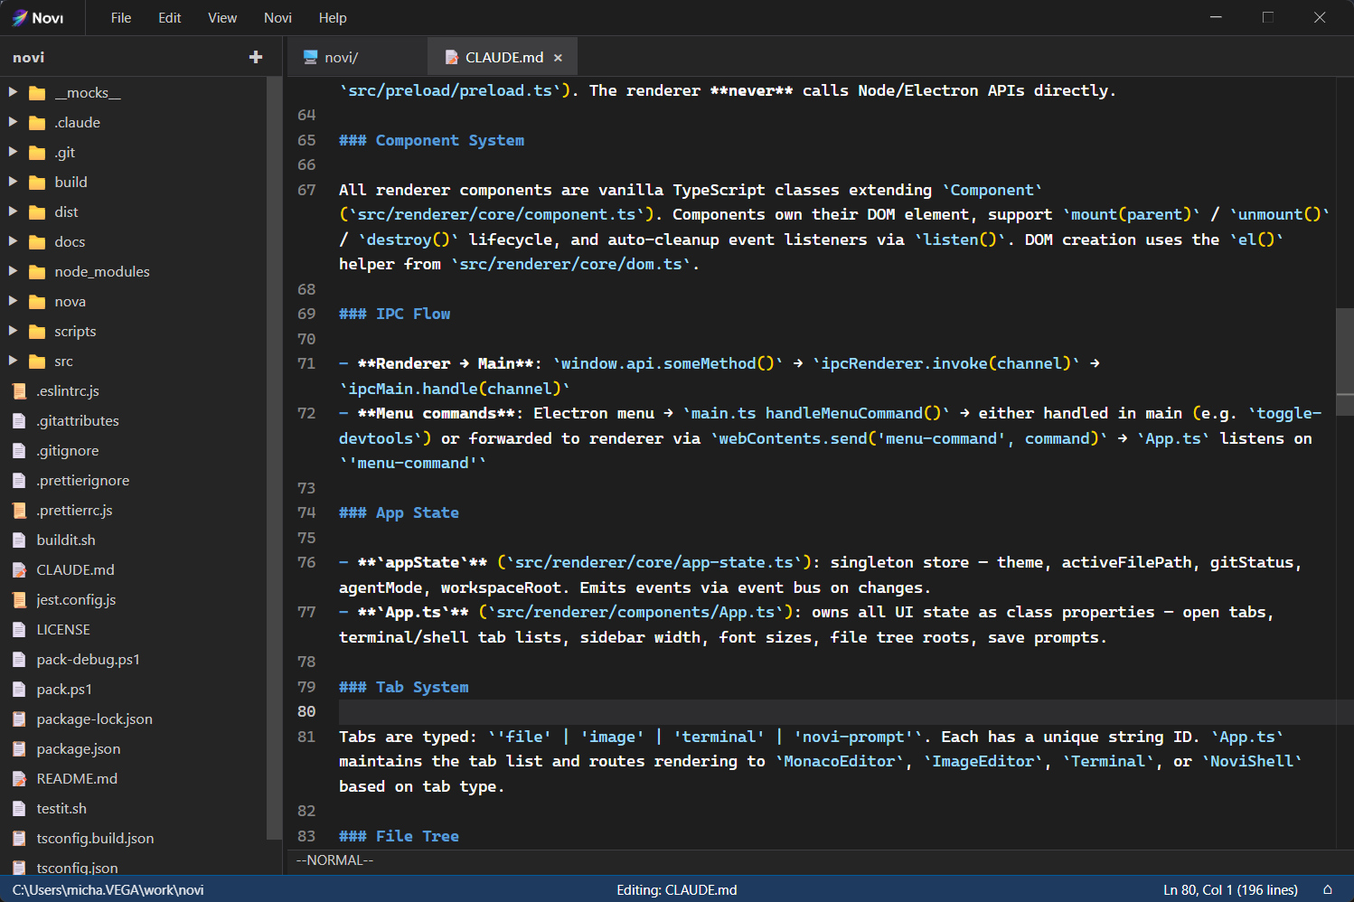Open LICENSE file in file tree
1354x902 pixels.
click(63, 630)
